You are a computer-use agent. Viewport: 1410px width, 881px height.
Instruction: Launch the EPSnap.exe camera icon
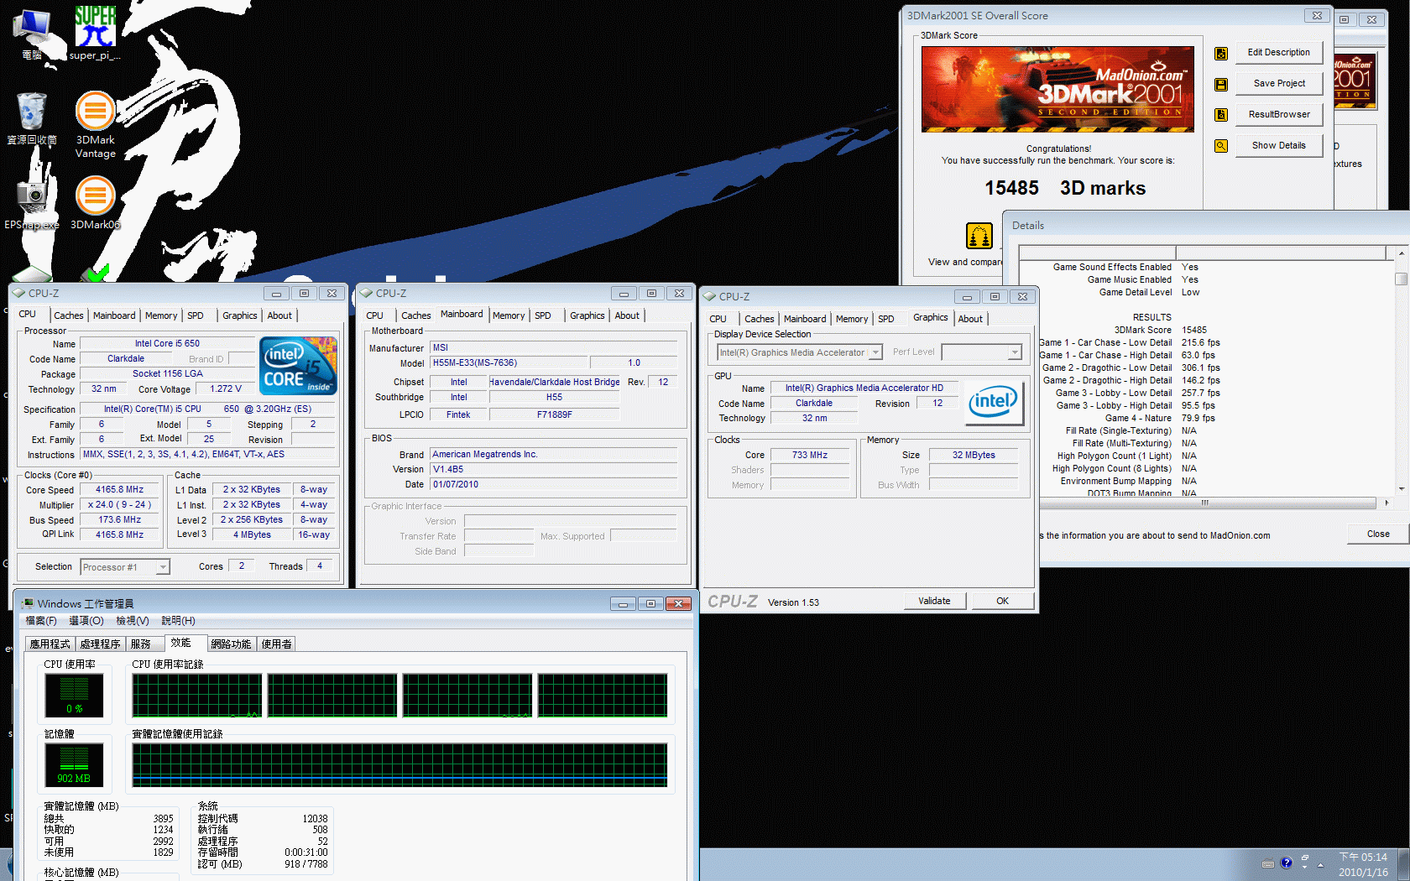pos(32,202)
